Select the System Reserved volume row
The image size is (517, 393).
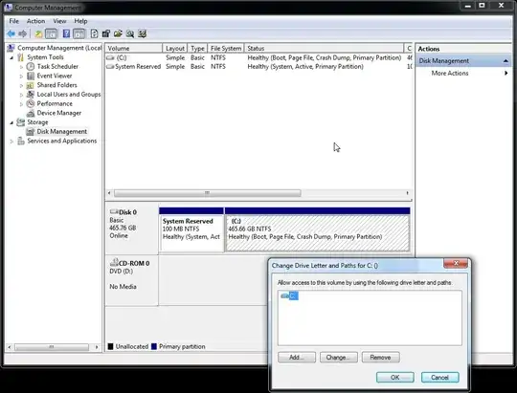258,67
